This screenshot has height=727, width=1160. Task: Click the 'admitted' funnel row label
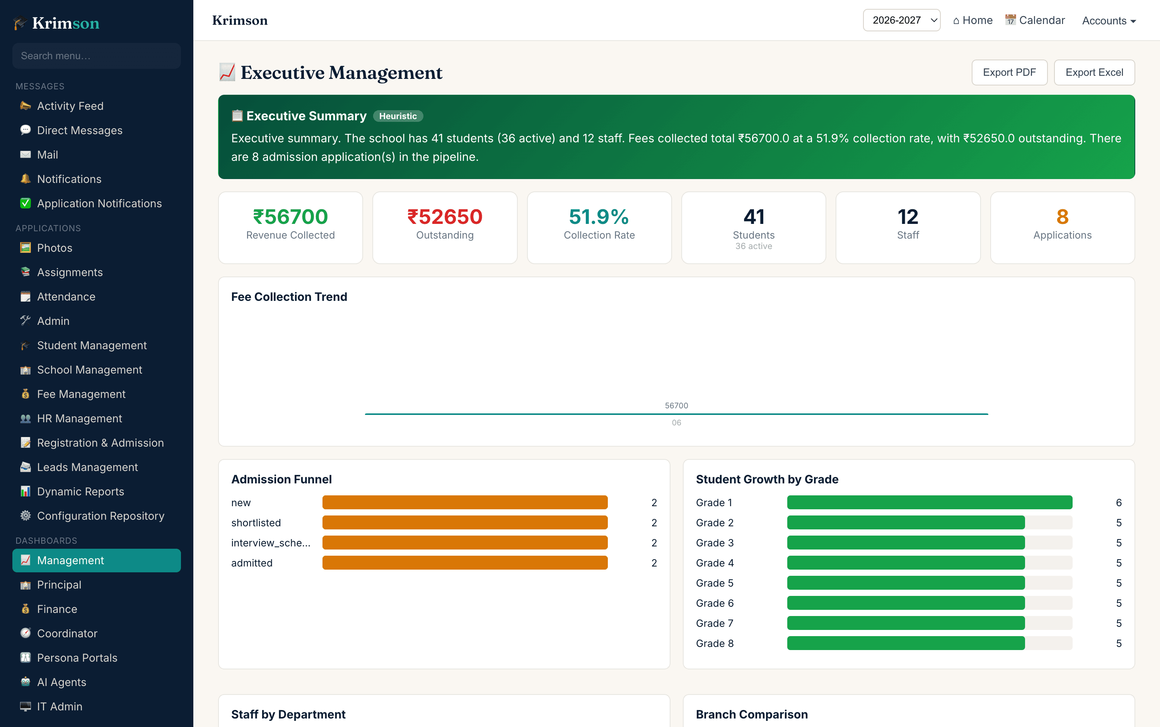[251, 563]
